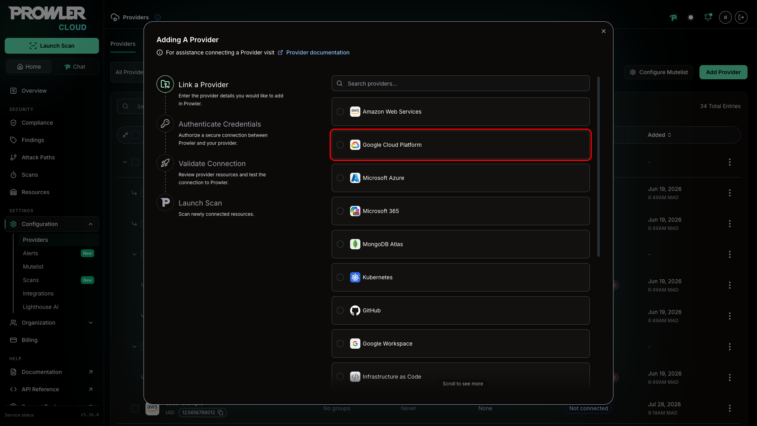Choose the GitHub provider radio button
Image resolution: width=757 pixels, height=426 pixels.
(x=340, y=310)
